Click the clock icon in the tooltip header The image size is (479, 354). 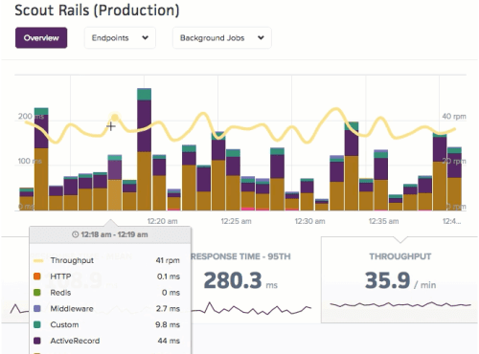[75, 234]
